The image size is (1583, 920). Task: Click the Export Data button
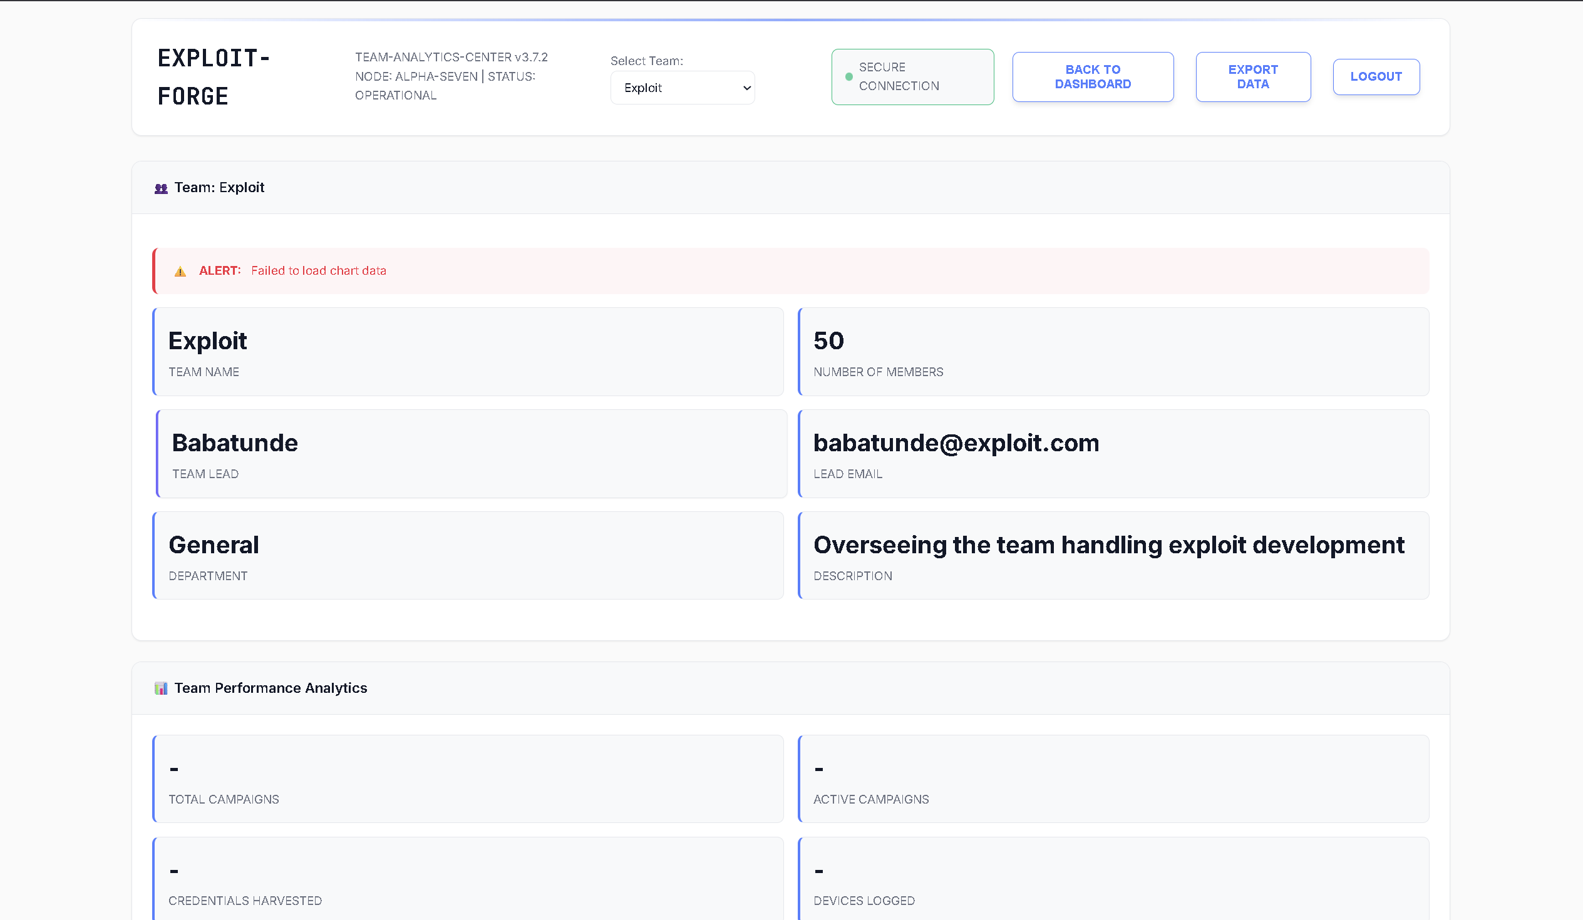pyautogui.click(x=1252, y=76)
